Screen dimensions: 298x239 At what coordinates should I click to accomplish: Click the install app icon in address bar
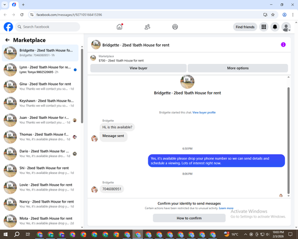pos(265,15)
